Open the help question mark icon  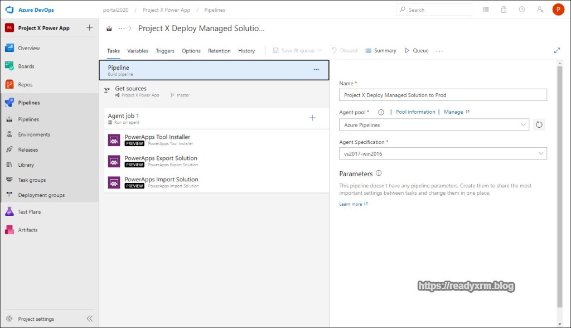pos(521,9)
